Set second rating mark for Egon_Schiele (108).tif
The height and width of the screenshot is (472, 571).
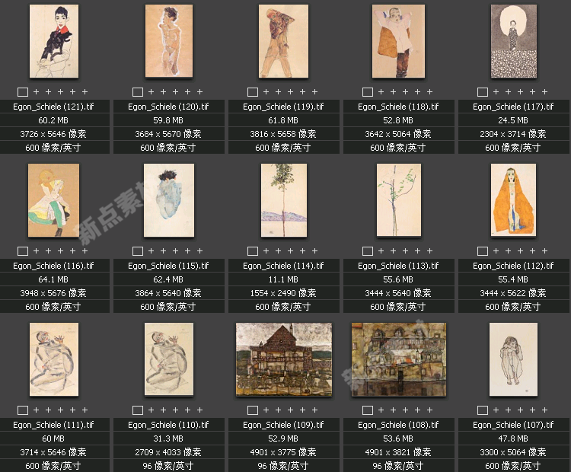(394, 410)
